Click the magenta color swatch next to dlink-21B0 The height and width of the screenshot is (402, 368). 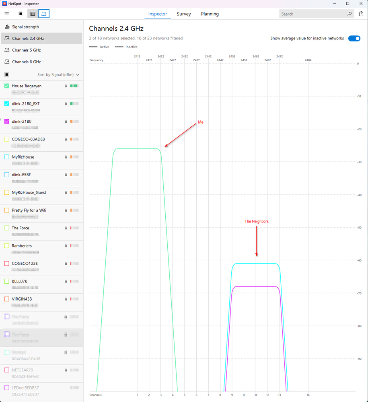click(x=6, y=121)
